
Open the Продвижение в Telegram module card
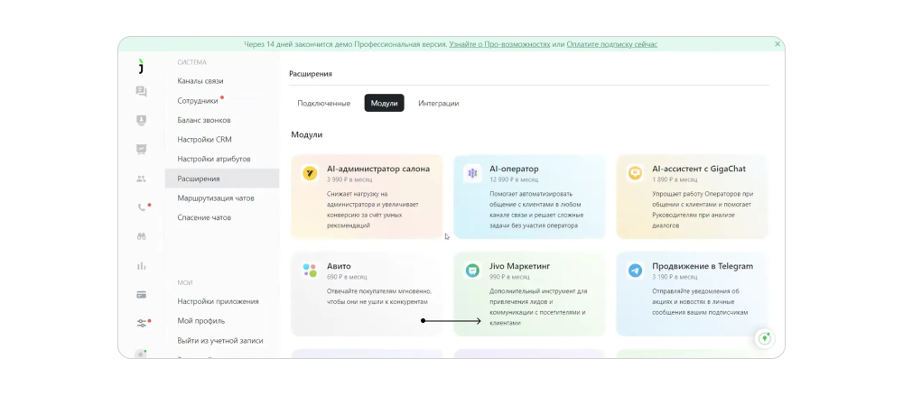693,294
